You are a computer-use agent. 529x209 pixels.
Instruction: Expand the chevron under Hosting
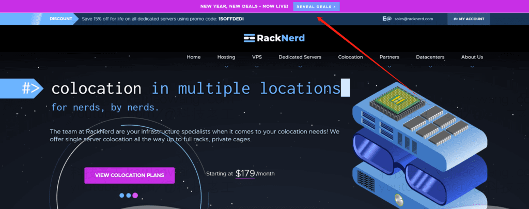point(226,67)
